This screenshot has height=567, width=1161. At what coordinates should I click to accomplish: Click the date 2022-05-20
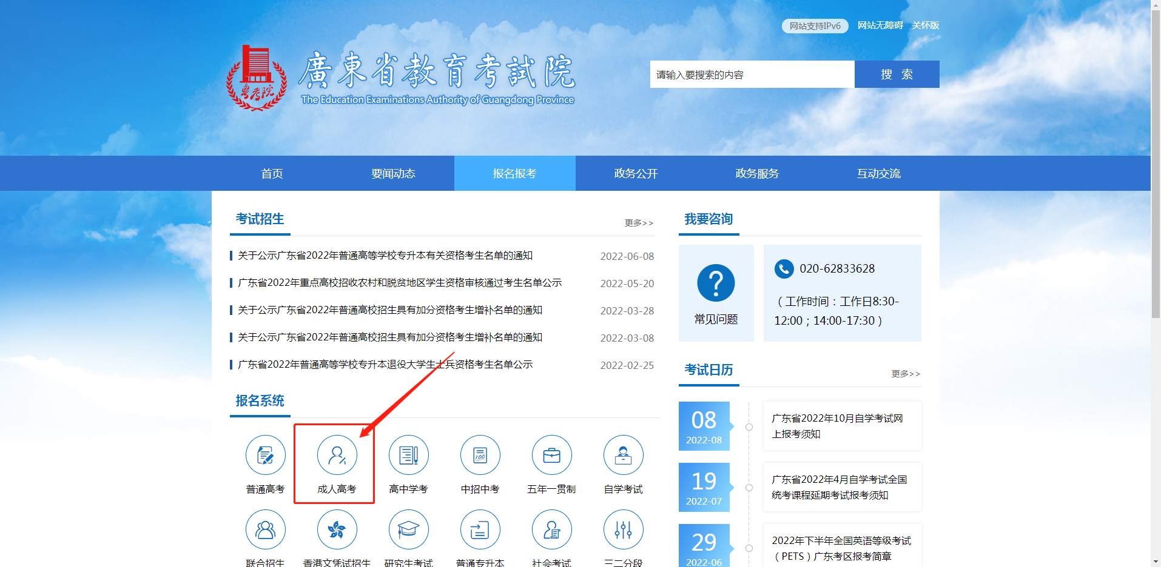627,283
